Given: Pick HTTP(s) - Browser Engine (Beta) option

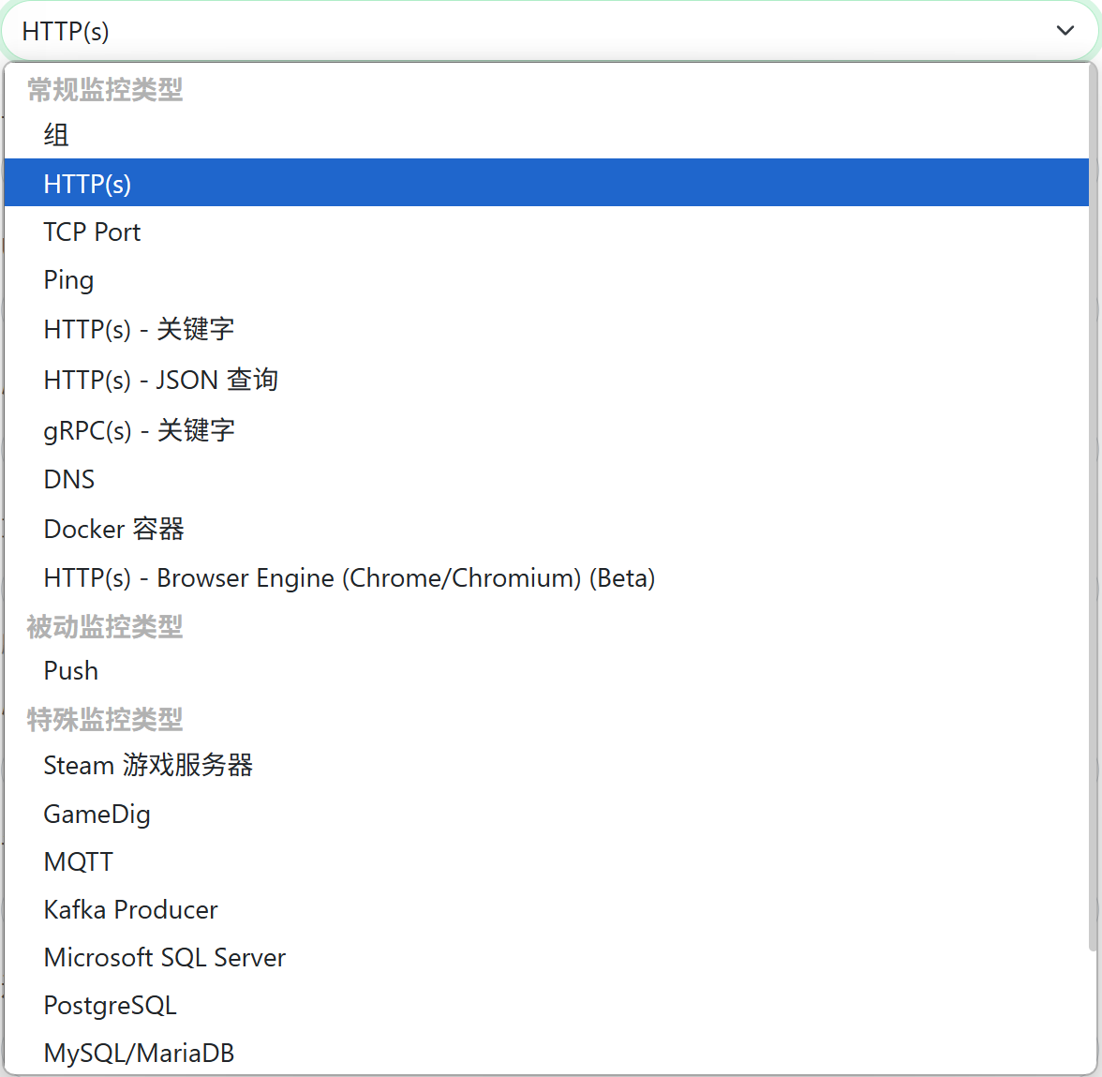Looking at the screenshot, I should [546, 577].
